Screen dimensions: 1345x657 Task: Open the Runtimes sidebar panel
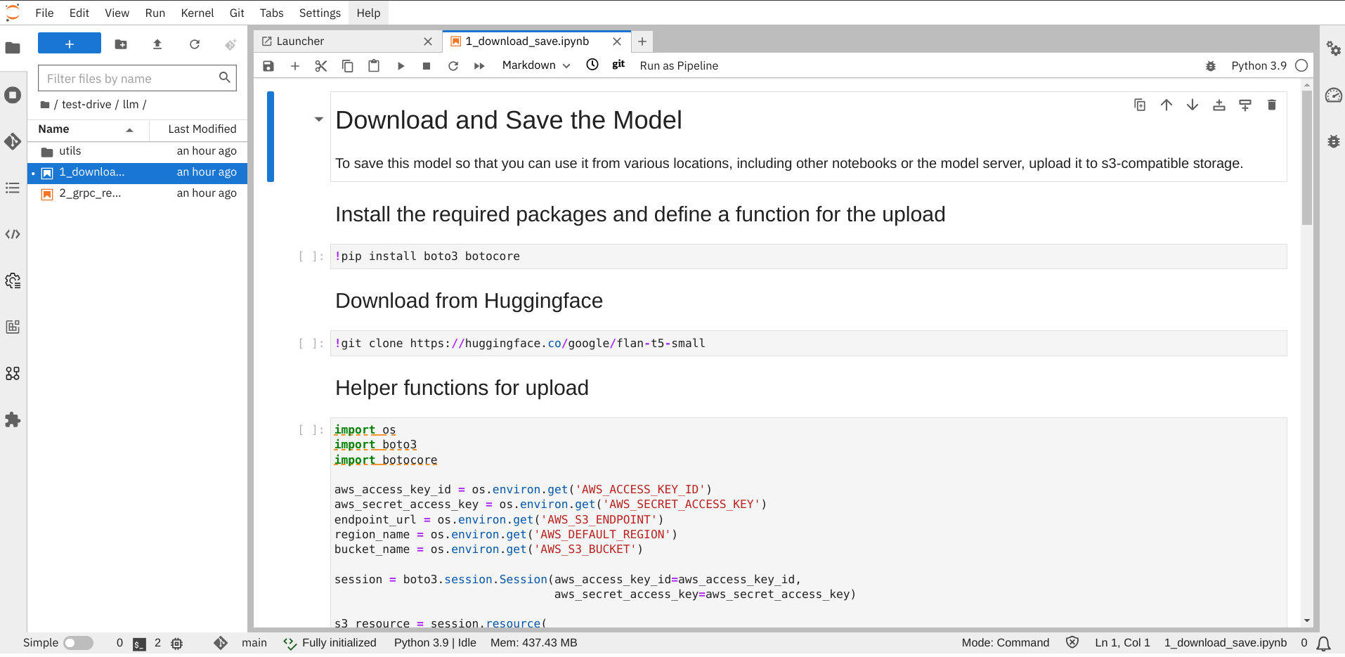[13, 280]
